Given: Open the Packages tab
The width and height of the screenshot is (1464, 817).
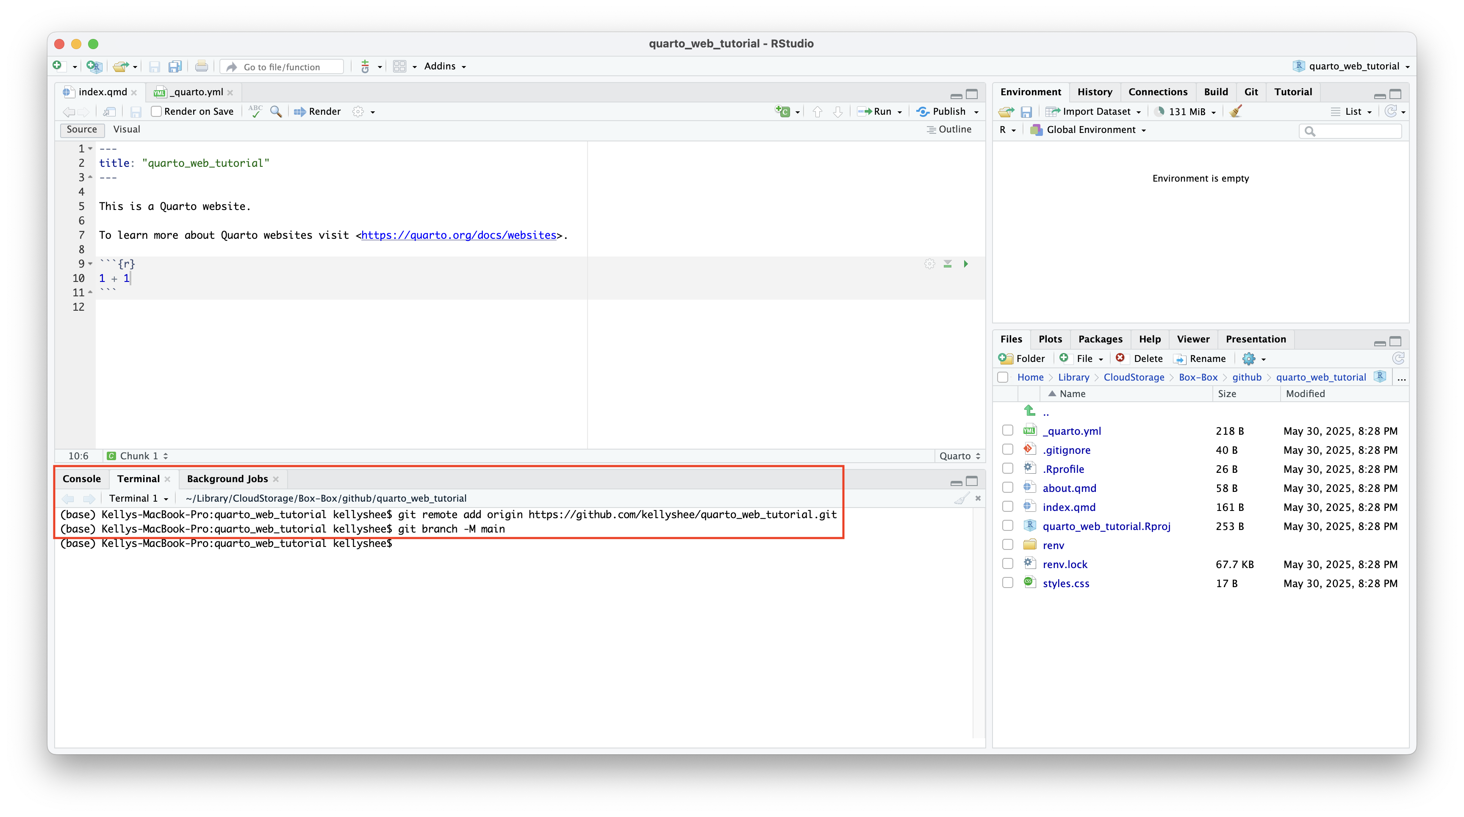Looking at the screenshot, I should coord(1100,339).
